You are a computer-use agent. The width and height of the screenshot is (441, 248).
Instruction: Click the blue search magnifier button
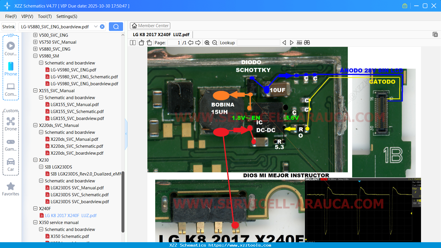pyautogui.click(x=116, y=27)
